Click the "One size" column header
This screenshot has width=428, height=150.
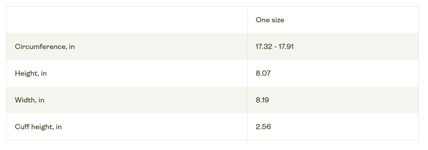pyautogui.click(x=270, y=20)
